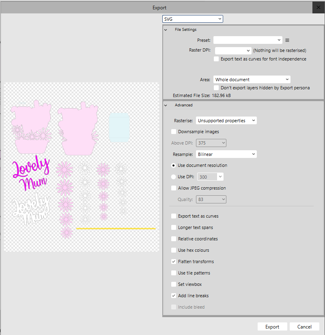This screenshot has width=325, height=335.
Task: Enable Downsample images checkbox
Action: click(x=174, y=132)
